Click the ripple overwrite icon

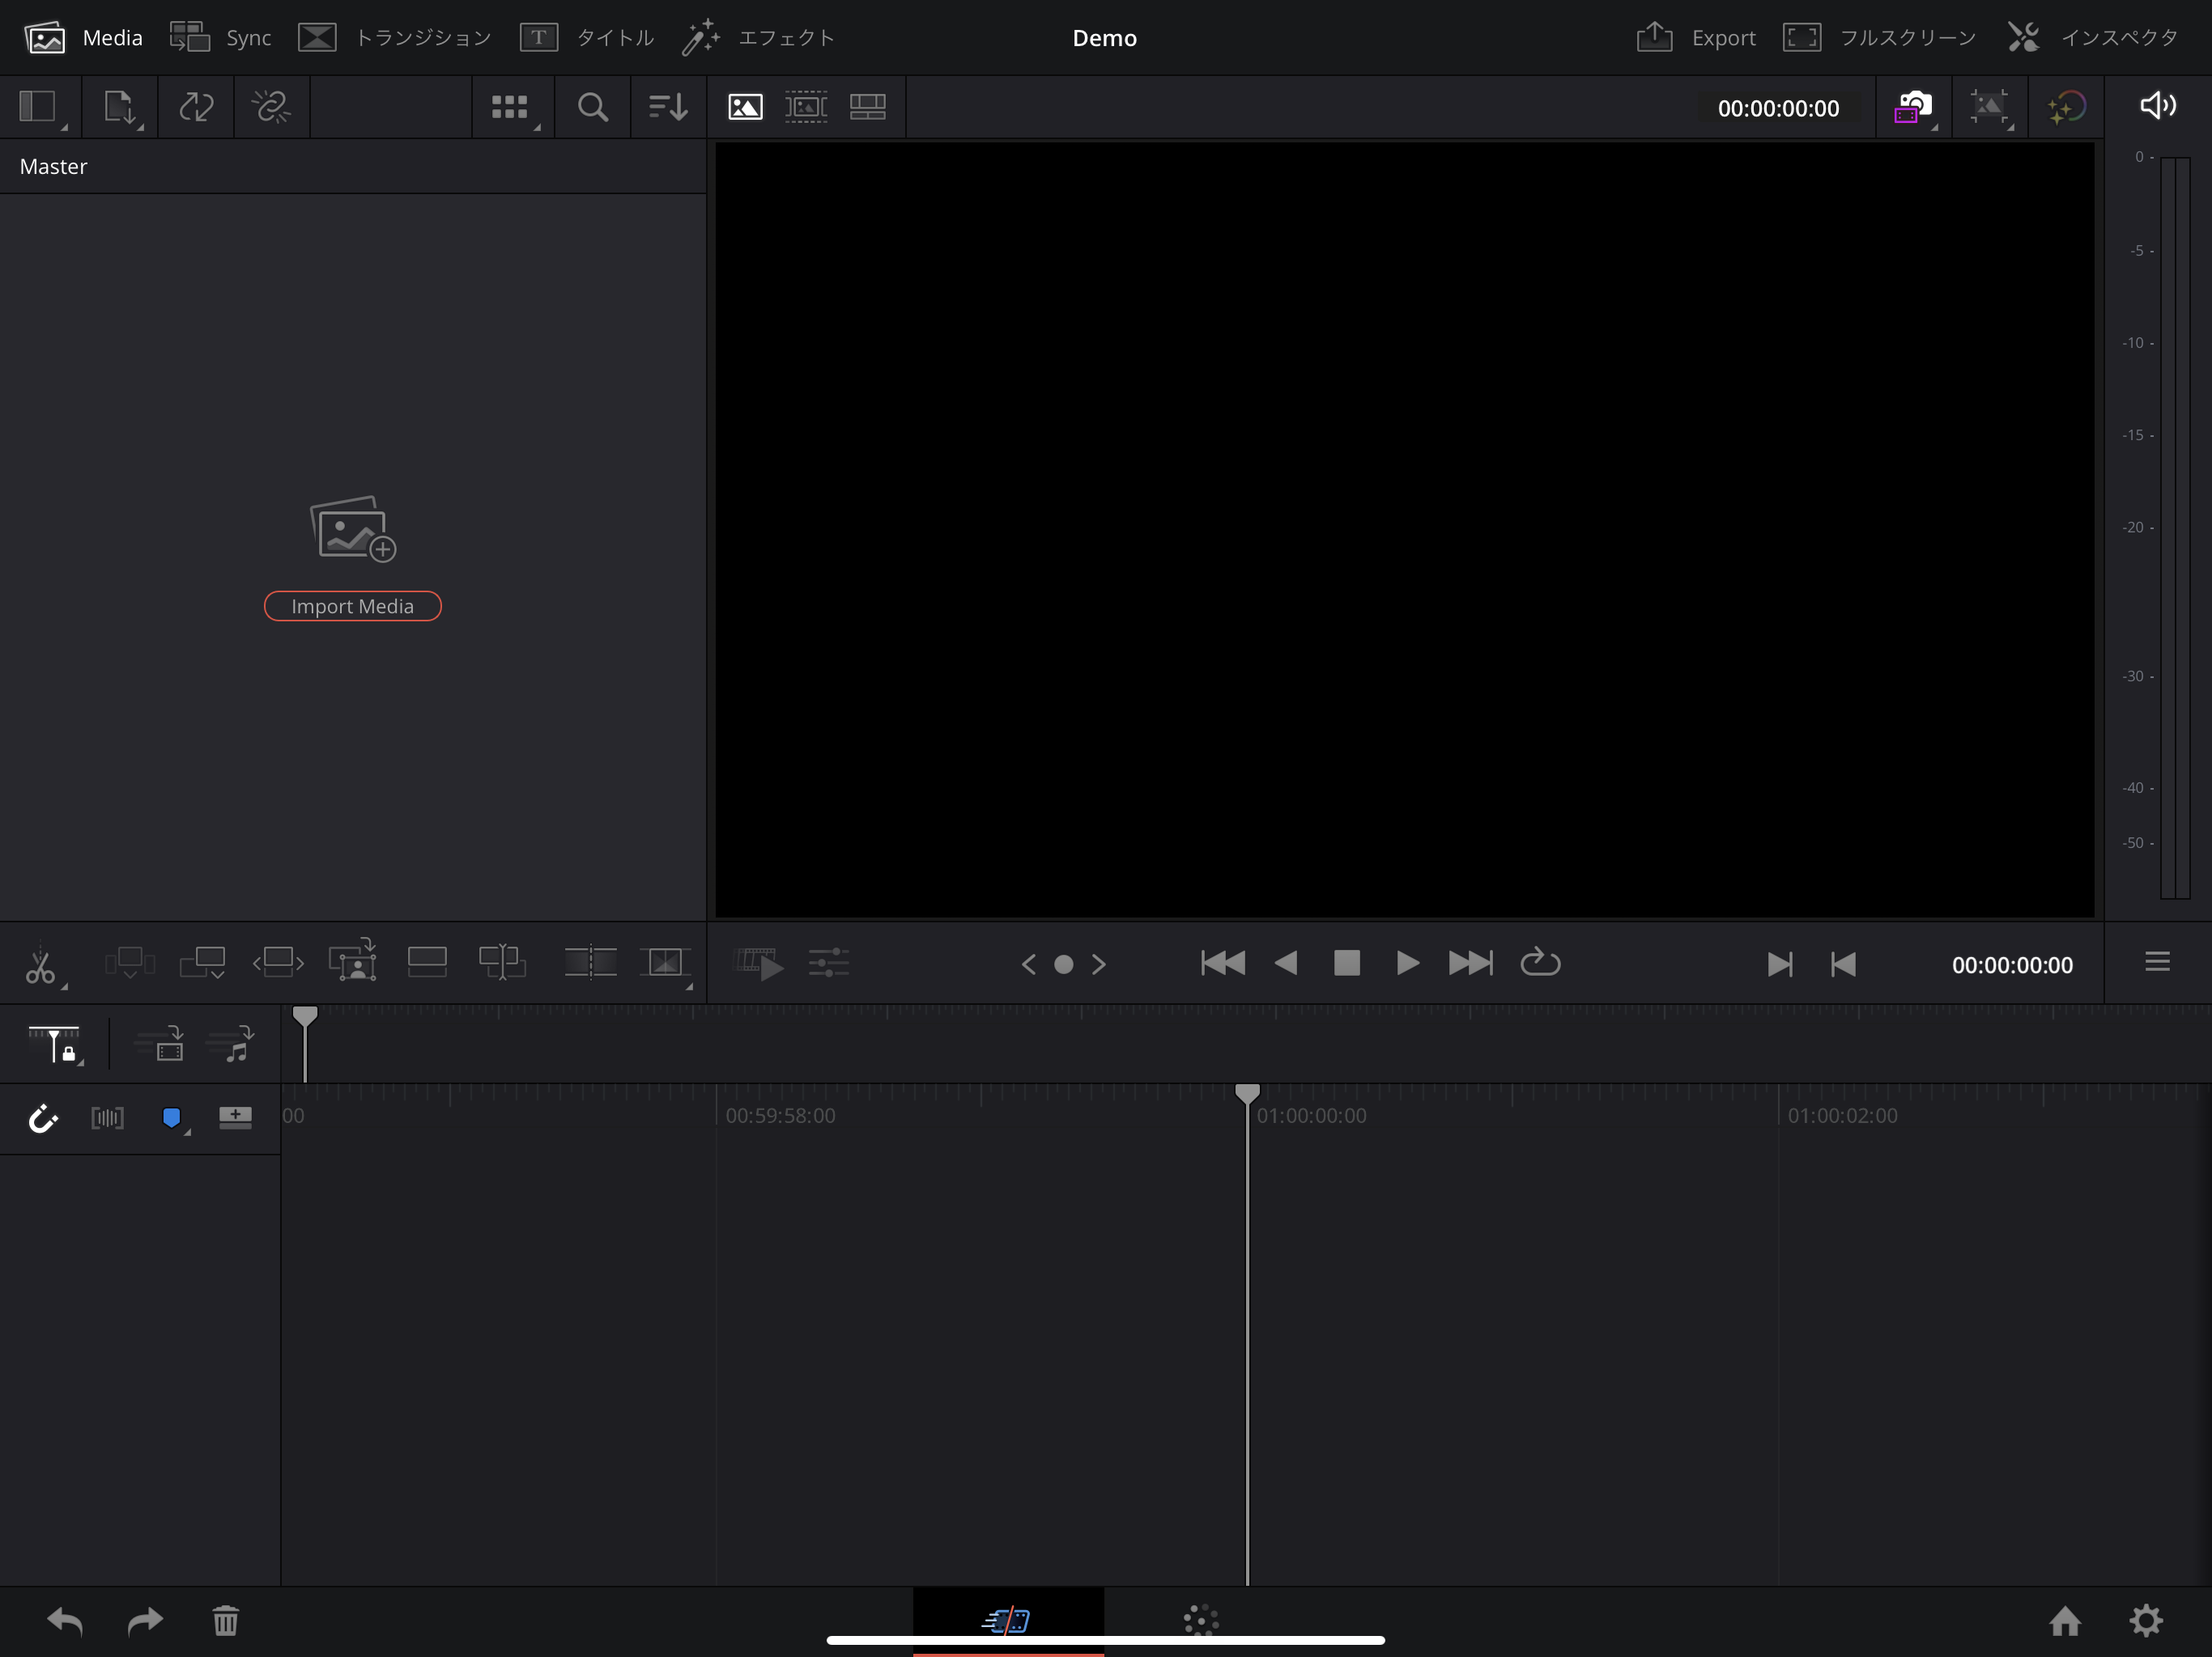278,963
